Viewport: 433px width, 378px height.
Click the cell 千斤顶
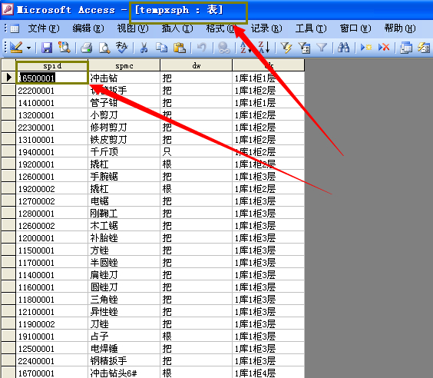coord(124,151)
